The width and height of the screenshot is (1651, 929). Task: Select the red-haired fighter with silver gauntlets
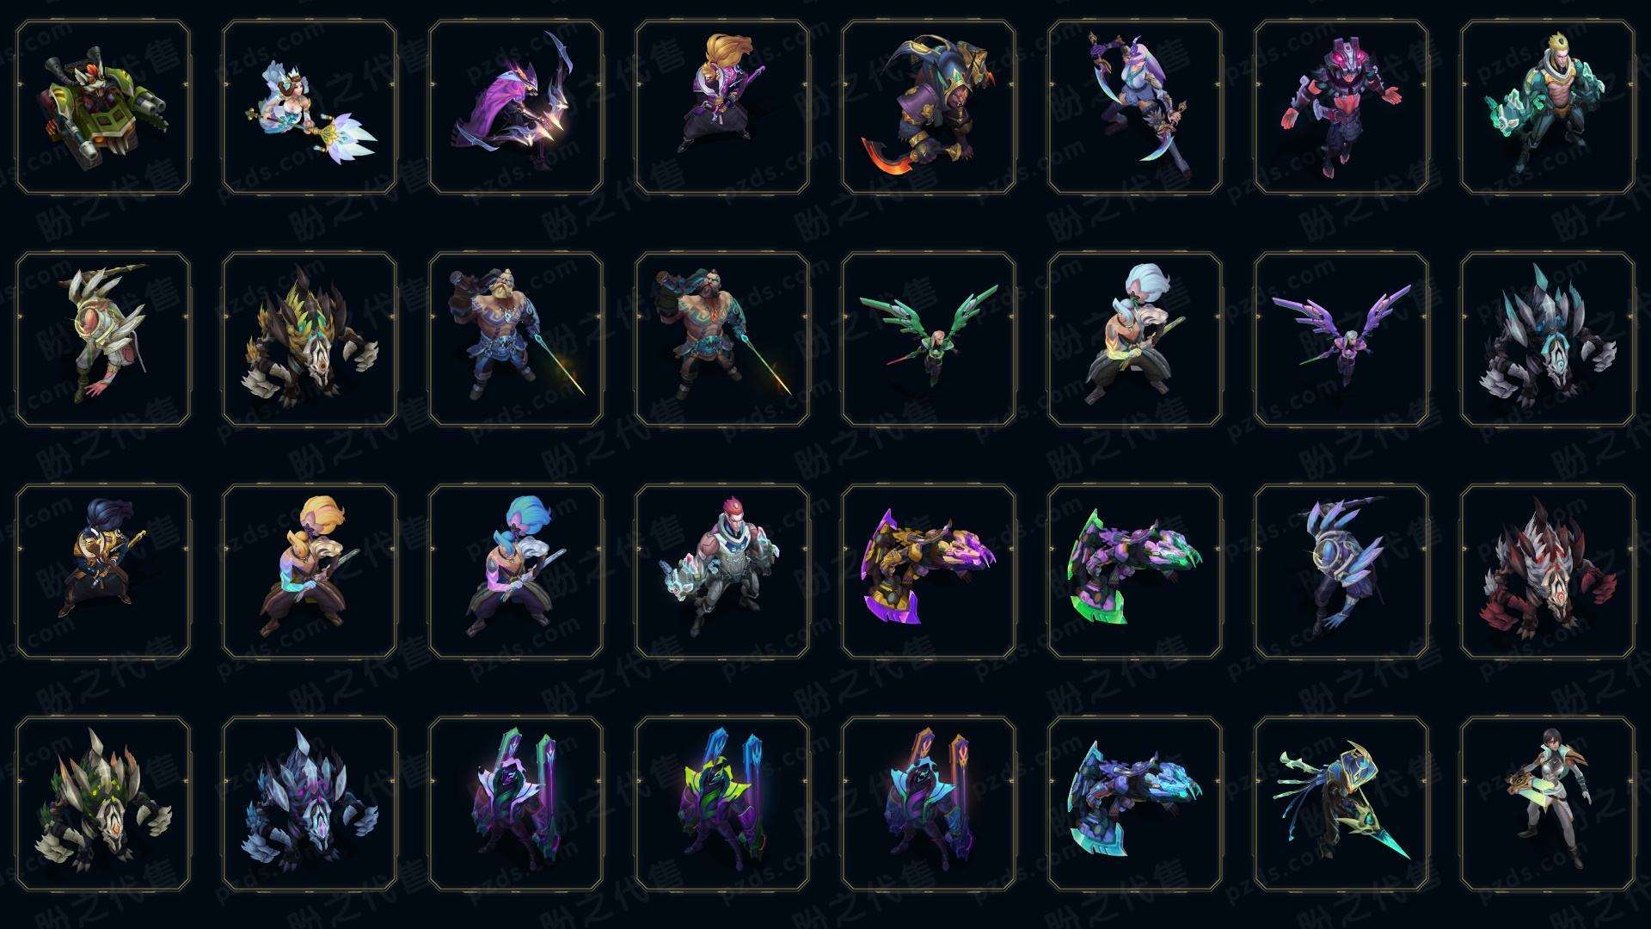point(722,571)
